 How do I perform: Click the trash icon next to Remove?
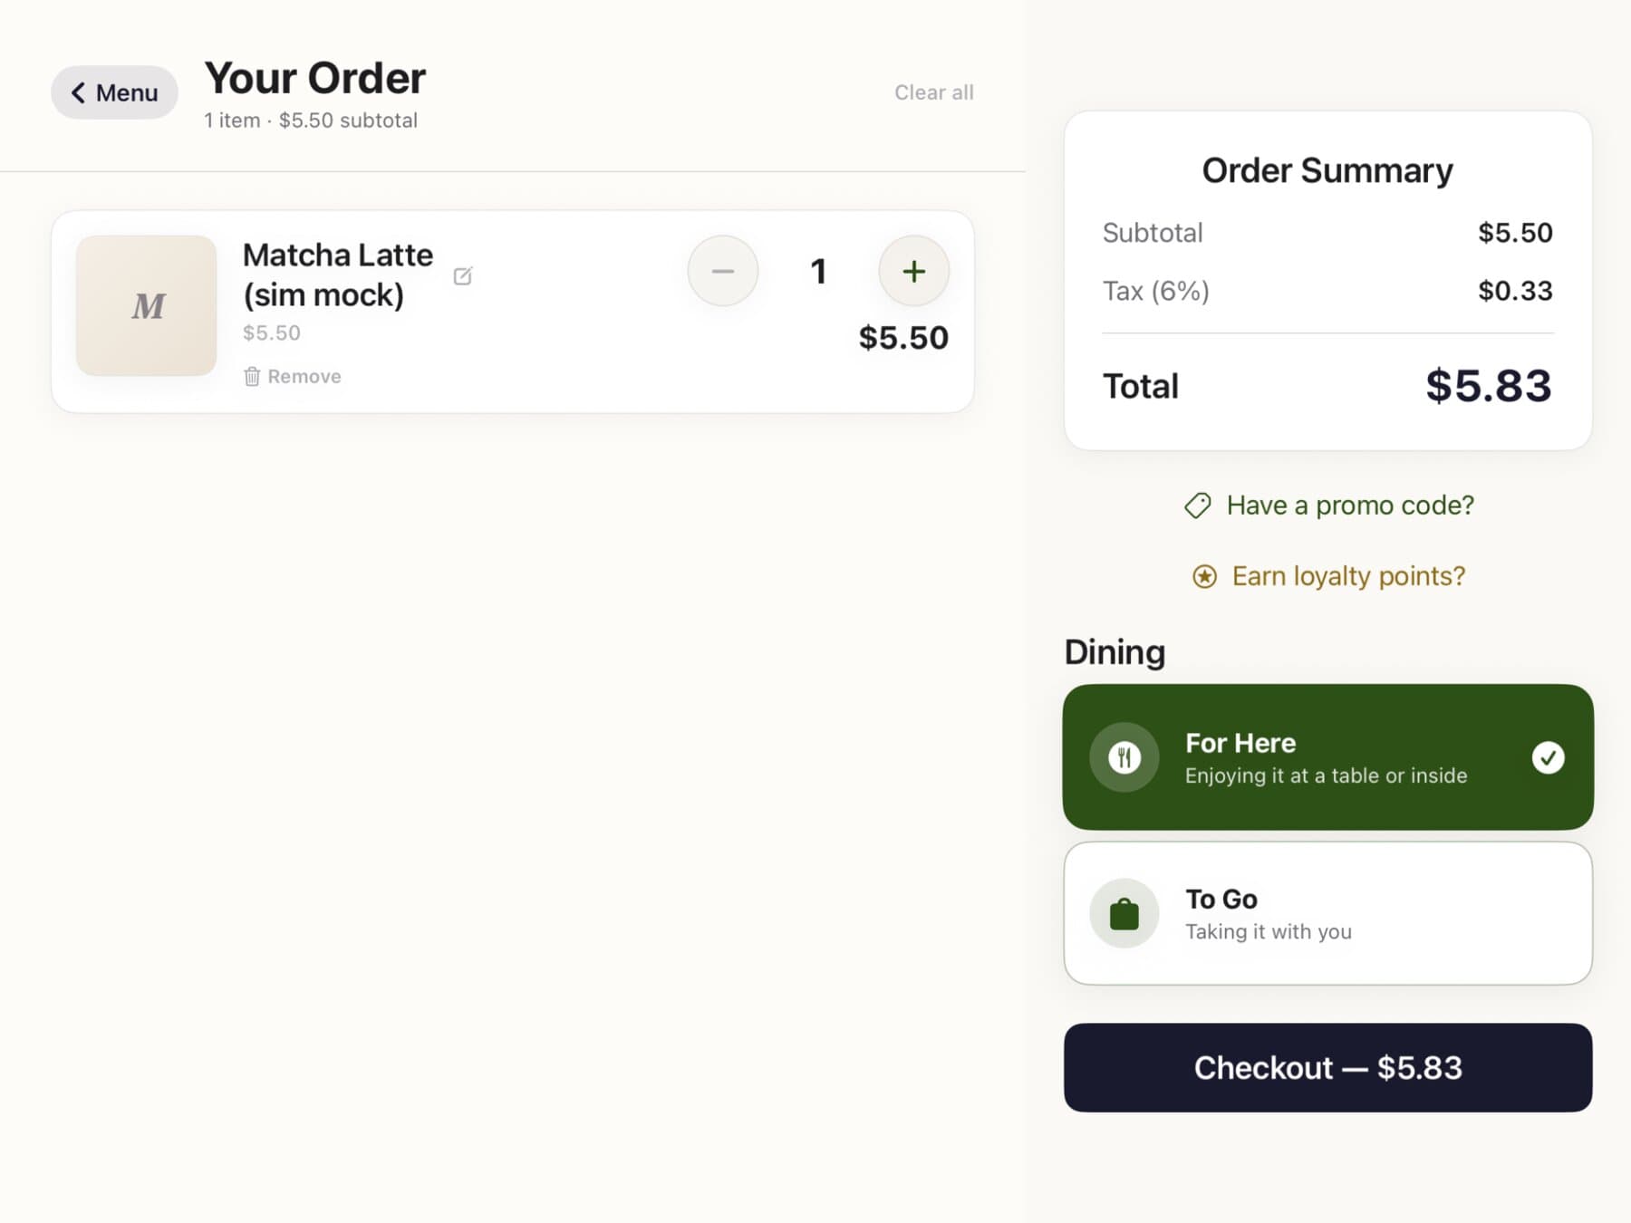(253, 376)
